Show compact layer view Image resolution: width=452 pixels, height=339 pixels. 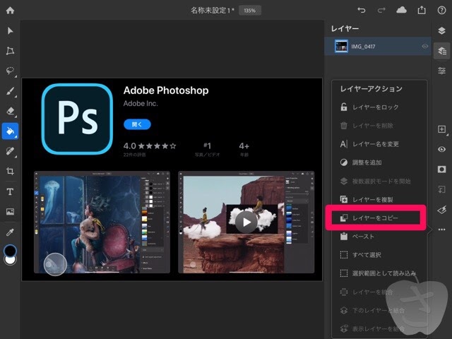coord(441,30)
